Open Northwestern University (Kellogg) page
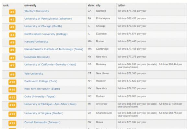This screenshot has width=187, height=129. click(x=46, y=34)
